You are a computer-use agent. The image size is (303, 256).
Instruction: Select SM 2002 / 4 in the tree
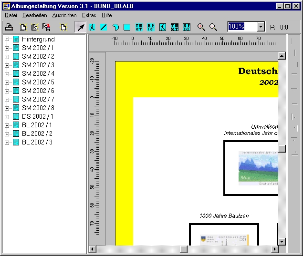38,73
